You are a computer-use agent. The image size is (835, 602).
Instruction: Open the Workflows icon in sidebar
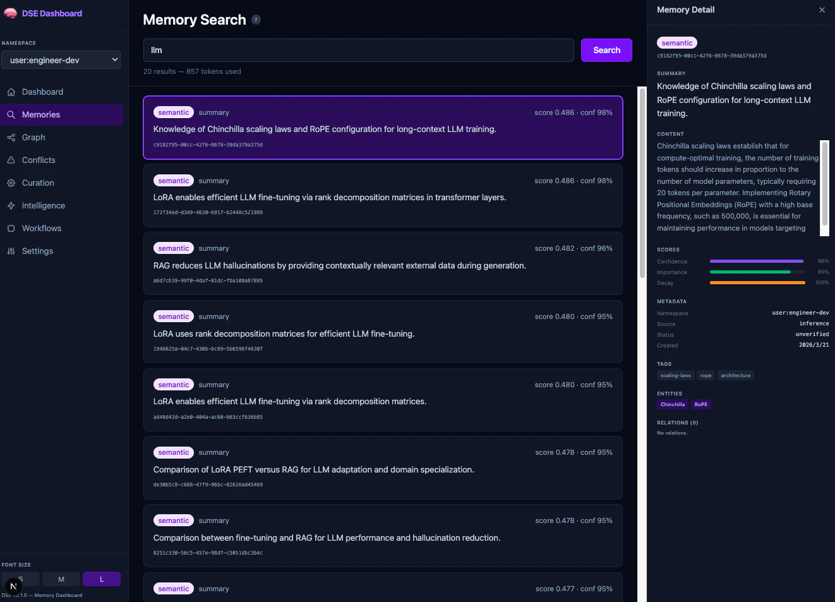click(x=11, y=229)
